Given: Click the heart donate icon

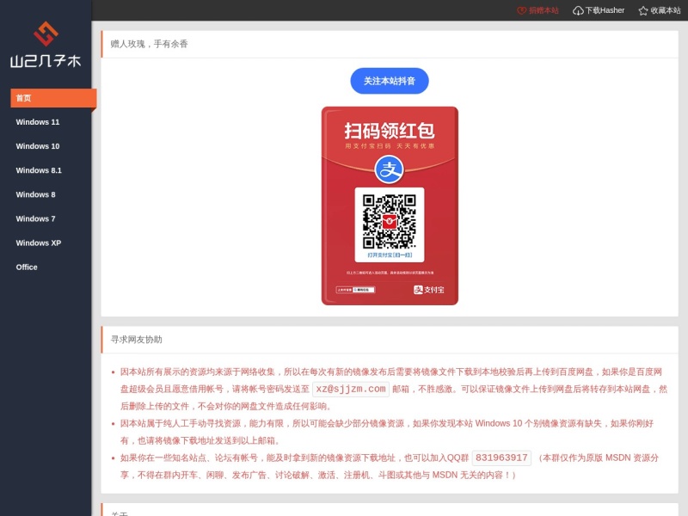Looking at the screenshot, I should (521, 10).
